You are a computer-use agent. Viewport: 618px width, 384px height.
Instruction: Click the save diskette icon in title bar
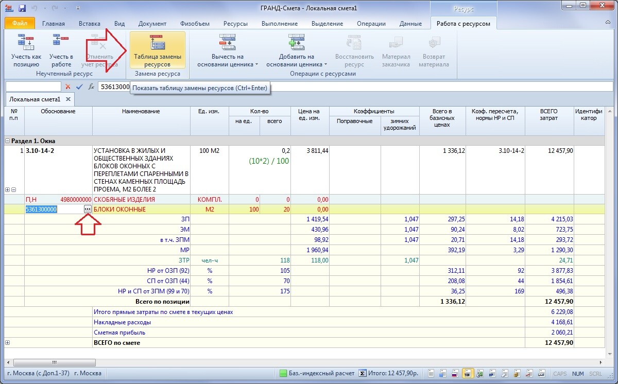pos(22,9)
